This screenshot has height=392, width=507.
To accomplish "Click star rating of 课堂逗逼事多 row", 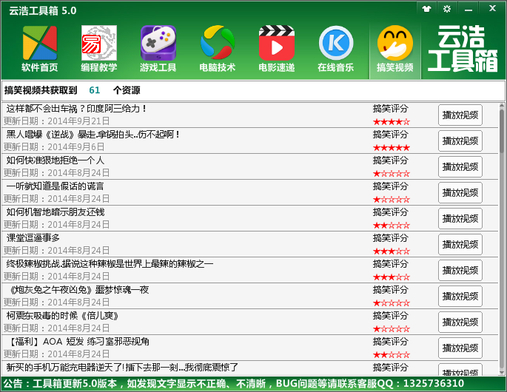I will (x=392, y=251).
